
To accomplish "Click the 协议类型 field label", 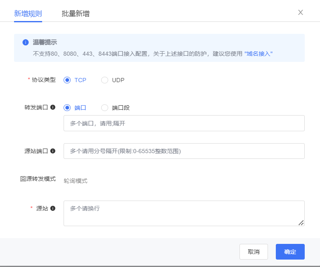I will [x=44, y=80].
